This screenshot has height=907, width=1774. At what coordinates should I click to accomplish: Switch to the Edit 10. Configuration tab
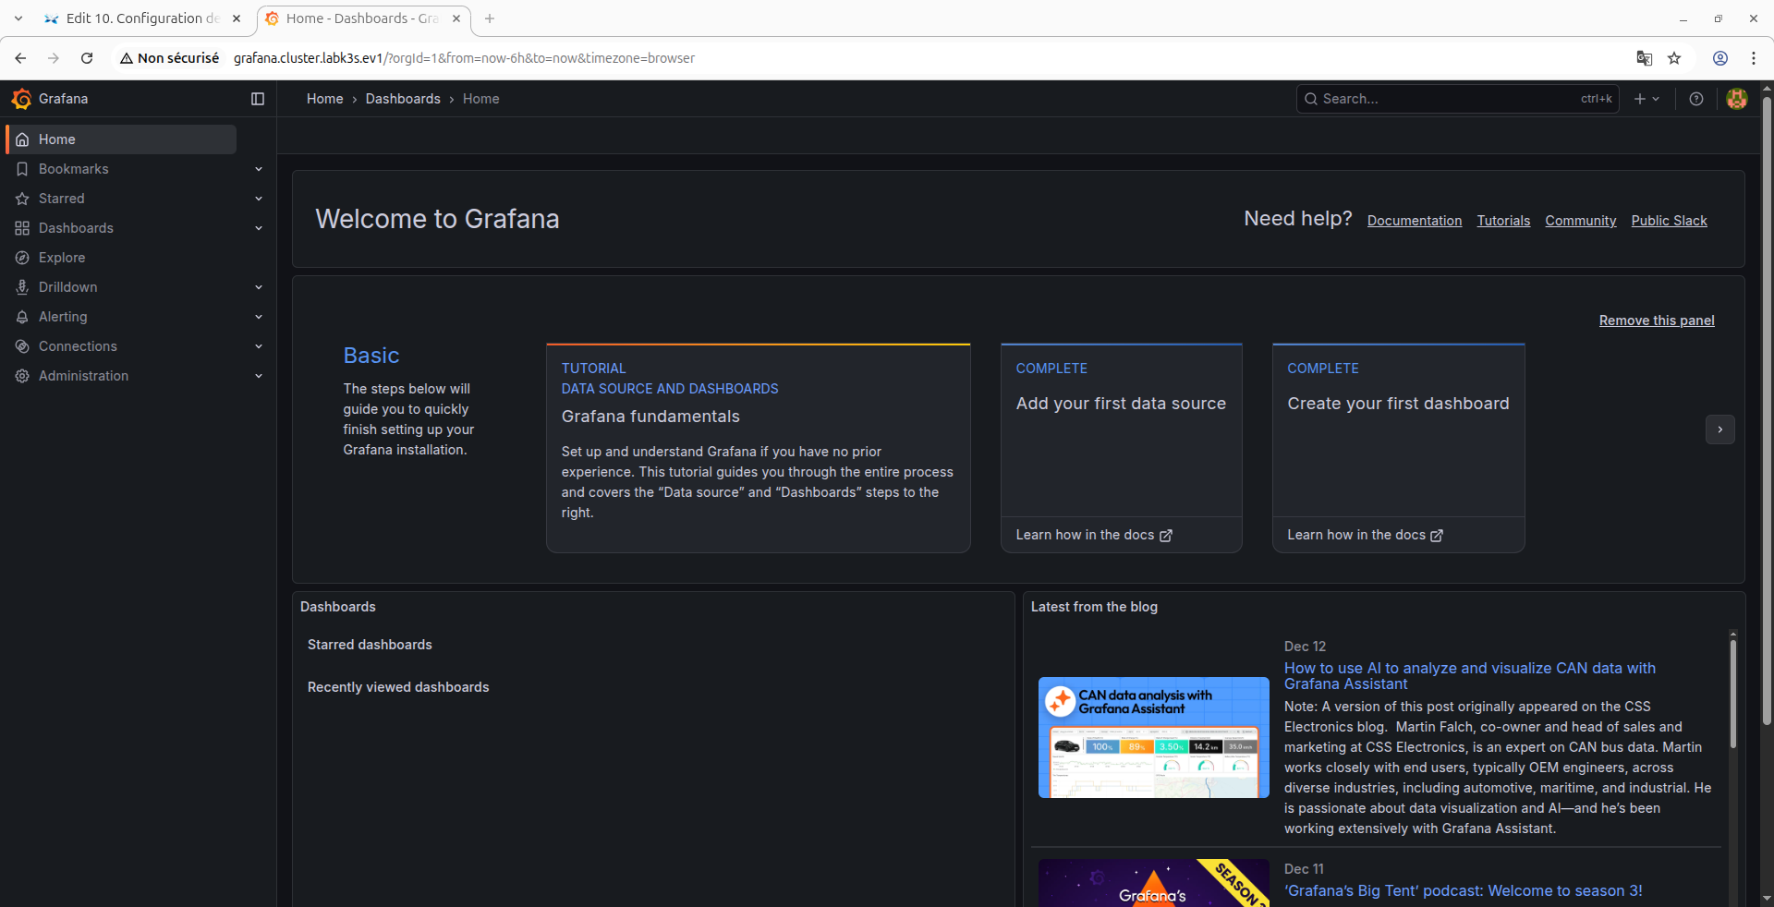[x=143, y=18]
